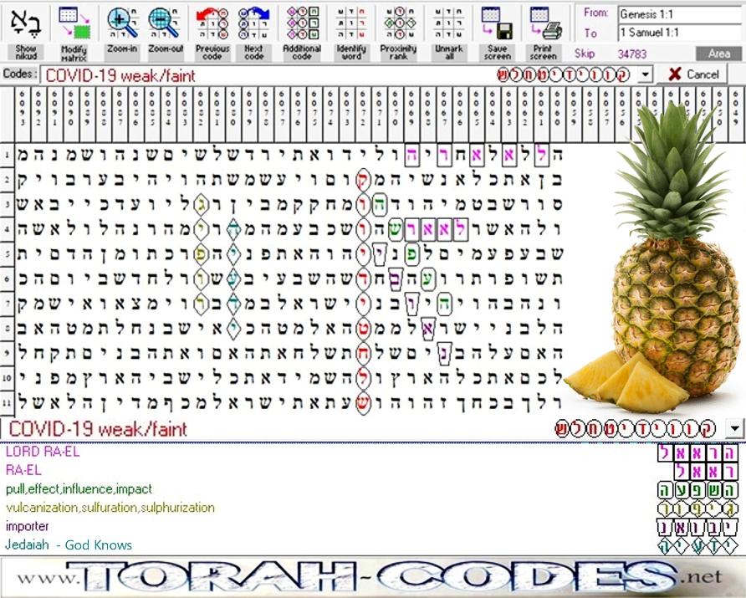The height and width of the screenshot is (598, 746).
Task: Select the vulcanization,sulfuration,sulphurization term
Action: pos(110,508)
